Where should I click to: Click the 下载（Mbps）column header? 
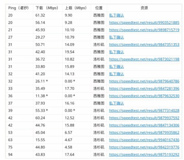[x=47, y=8]
